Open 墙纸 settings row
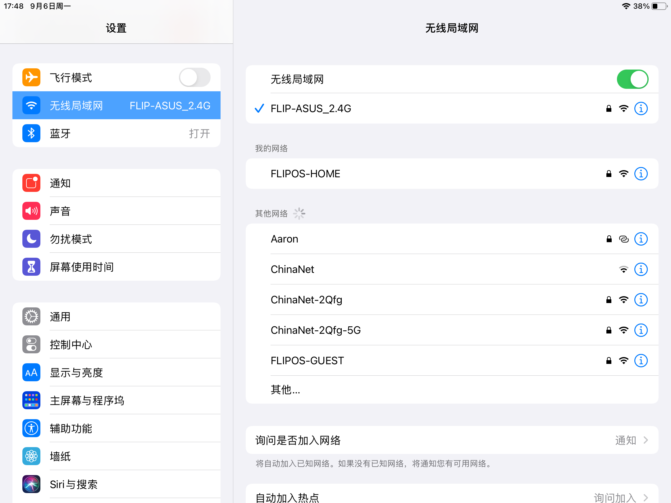 (x=116, y=456)
